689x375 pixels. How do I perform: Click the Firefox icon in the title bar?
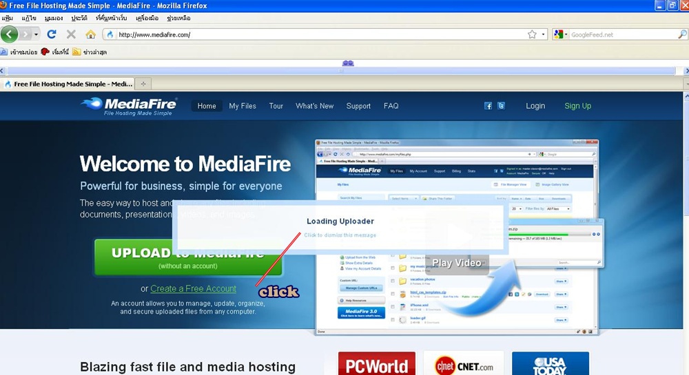pyautogui.click(x=3, y=6)
